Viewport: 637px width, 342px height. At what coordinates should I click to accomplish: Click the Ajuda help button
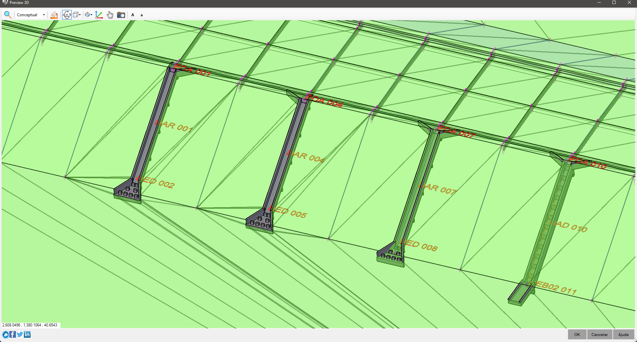click(623, 334)
